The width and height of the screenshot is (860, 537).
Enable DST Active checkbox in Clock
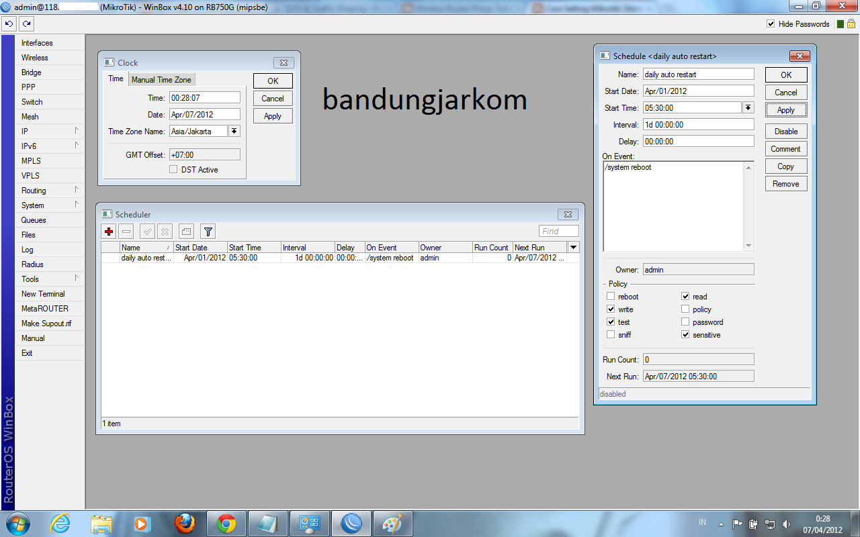point(173,170)
